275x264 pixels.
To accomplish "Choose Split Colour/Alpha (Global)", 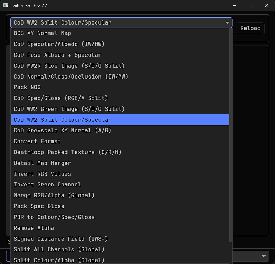I will pyautogui.click(x=120, y=260).
